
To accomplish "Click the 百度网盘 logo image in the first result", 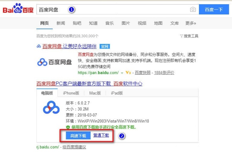I will click(54, 62).
